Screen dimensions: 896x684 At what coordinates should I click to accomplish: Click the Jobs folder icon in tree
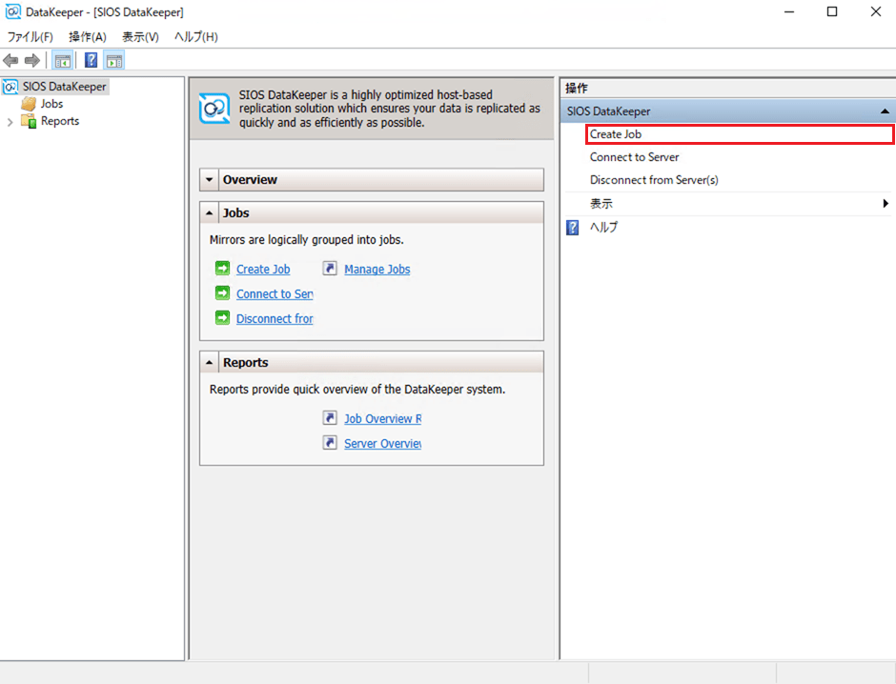(x=29, y=104)
